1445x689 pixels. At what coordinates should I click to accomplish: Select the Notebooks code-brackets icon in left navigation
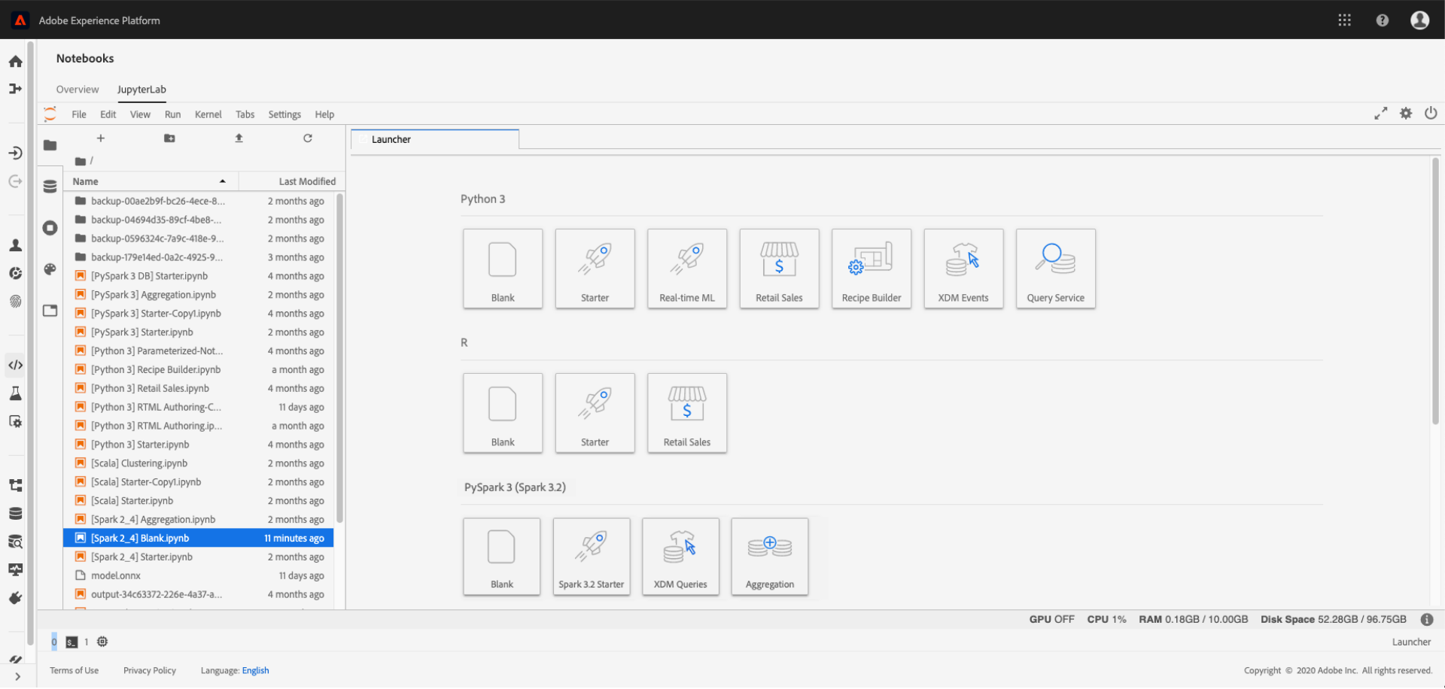click(15, 366)
